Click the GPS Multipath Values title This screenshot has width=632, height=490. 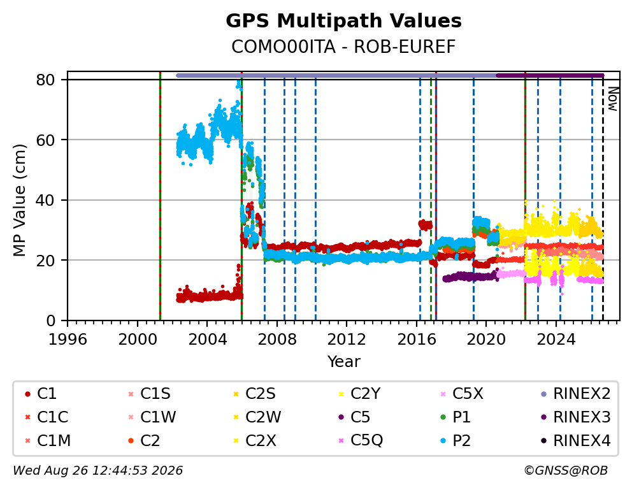[343, 21]
